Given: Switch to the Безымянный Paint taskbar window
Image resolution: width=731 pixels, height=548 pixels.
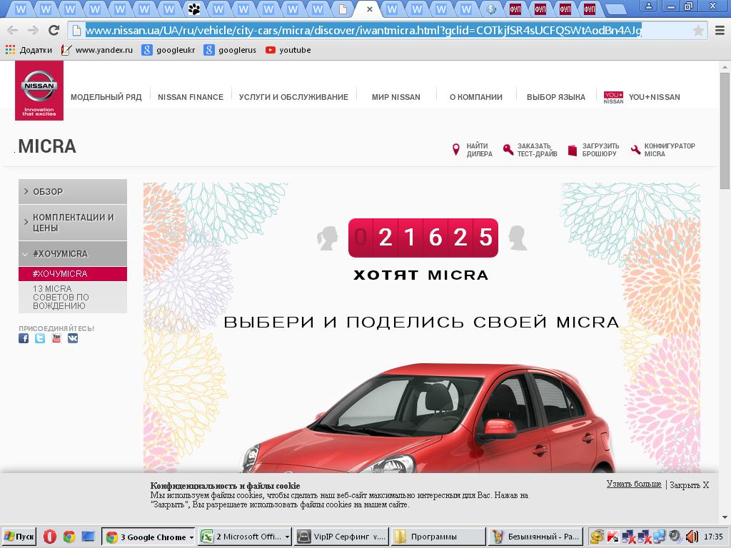Looking at the screenshot, I should coord(535,537).
